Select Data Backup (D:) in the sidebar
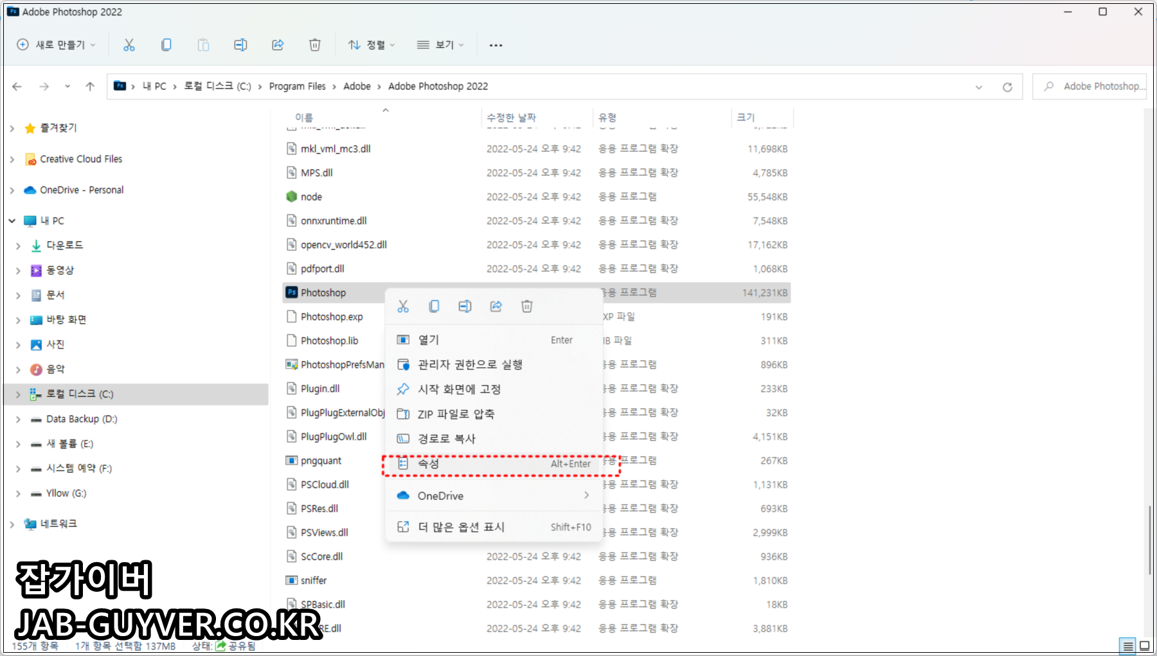Viewport: 1157px width, 656px height. [82, 419]
